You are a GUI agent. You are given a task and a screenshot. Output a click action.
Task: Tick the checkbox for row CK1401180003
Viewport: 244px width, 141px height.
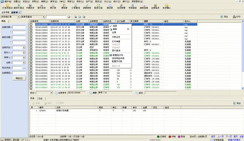31,33
